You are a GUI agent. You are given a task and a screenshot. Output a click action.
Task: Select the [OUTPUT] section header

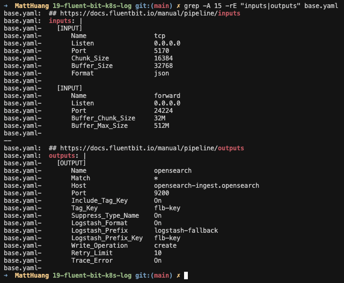click(x=71, y=163)
